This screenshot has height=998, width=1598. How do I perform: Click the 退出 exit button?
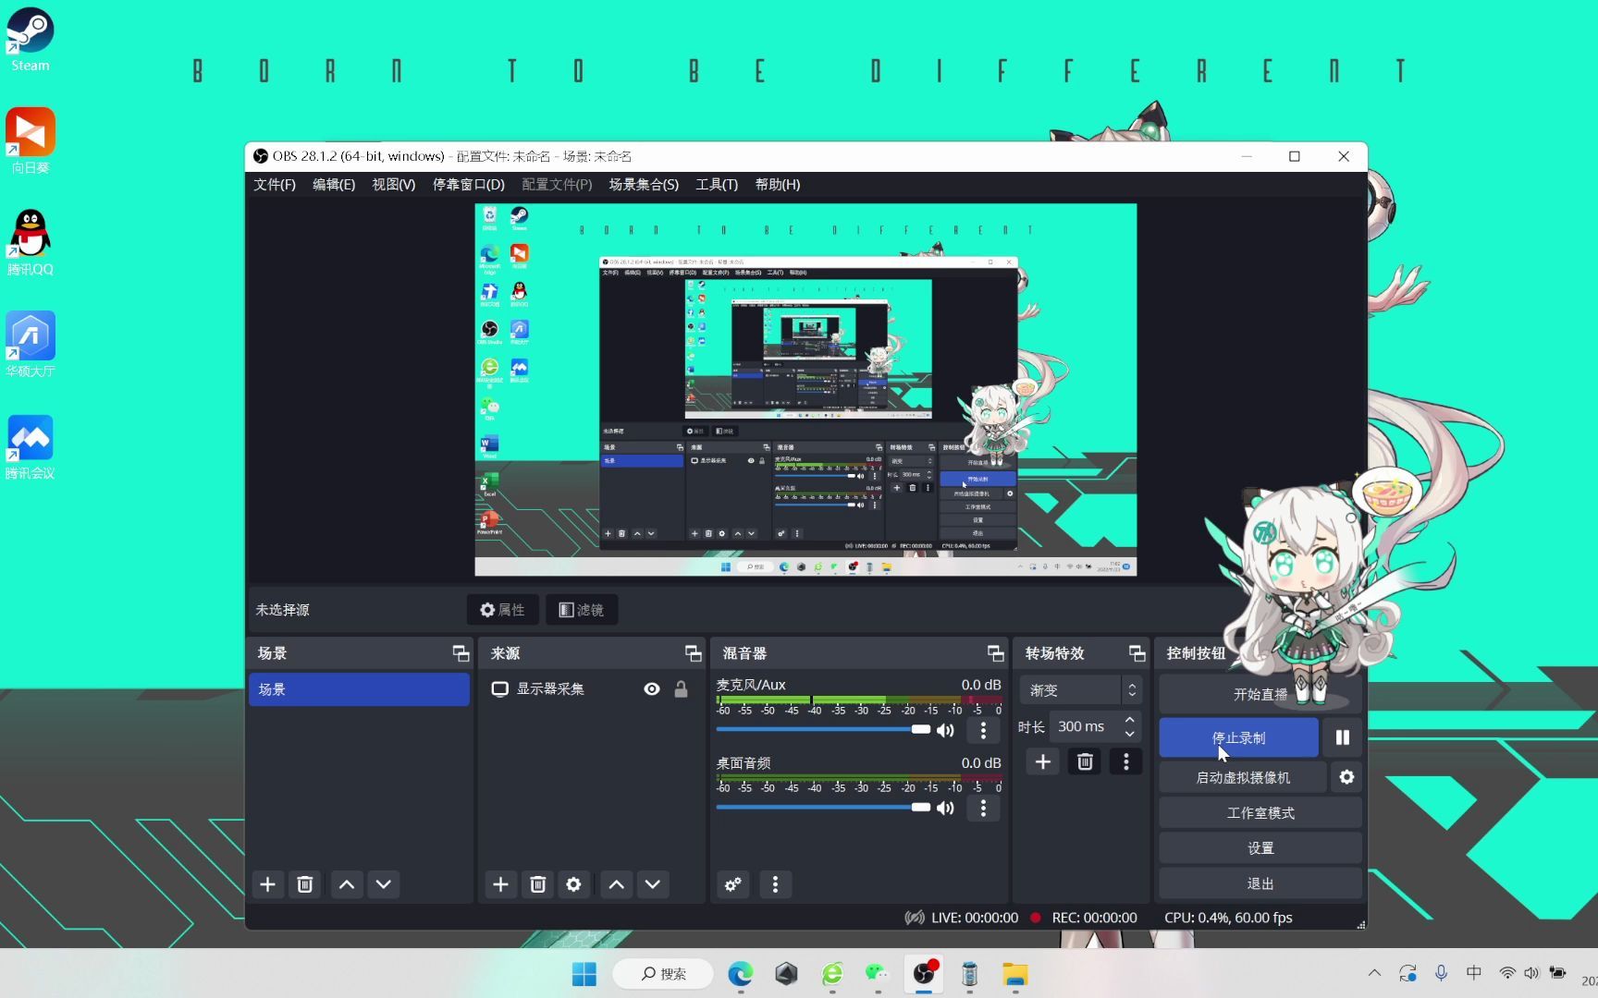(1260, 883)
